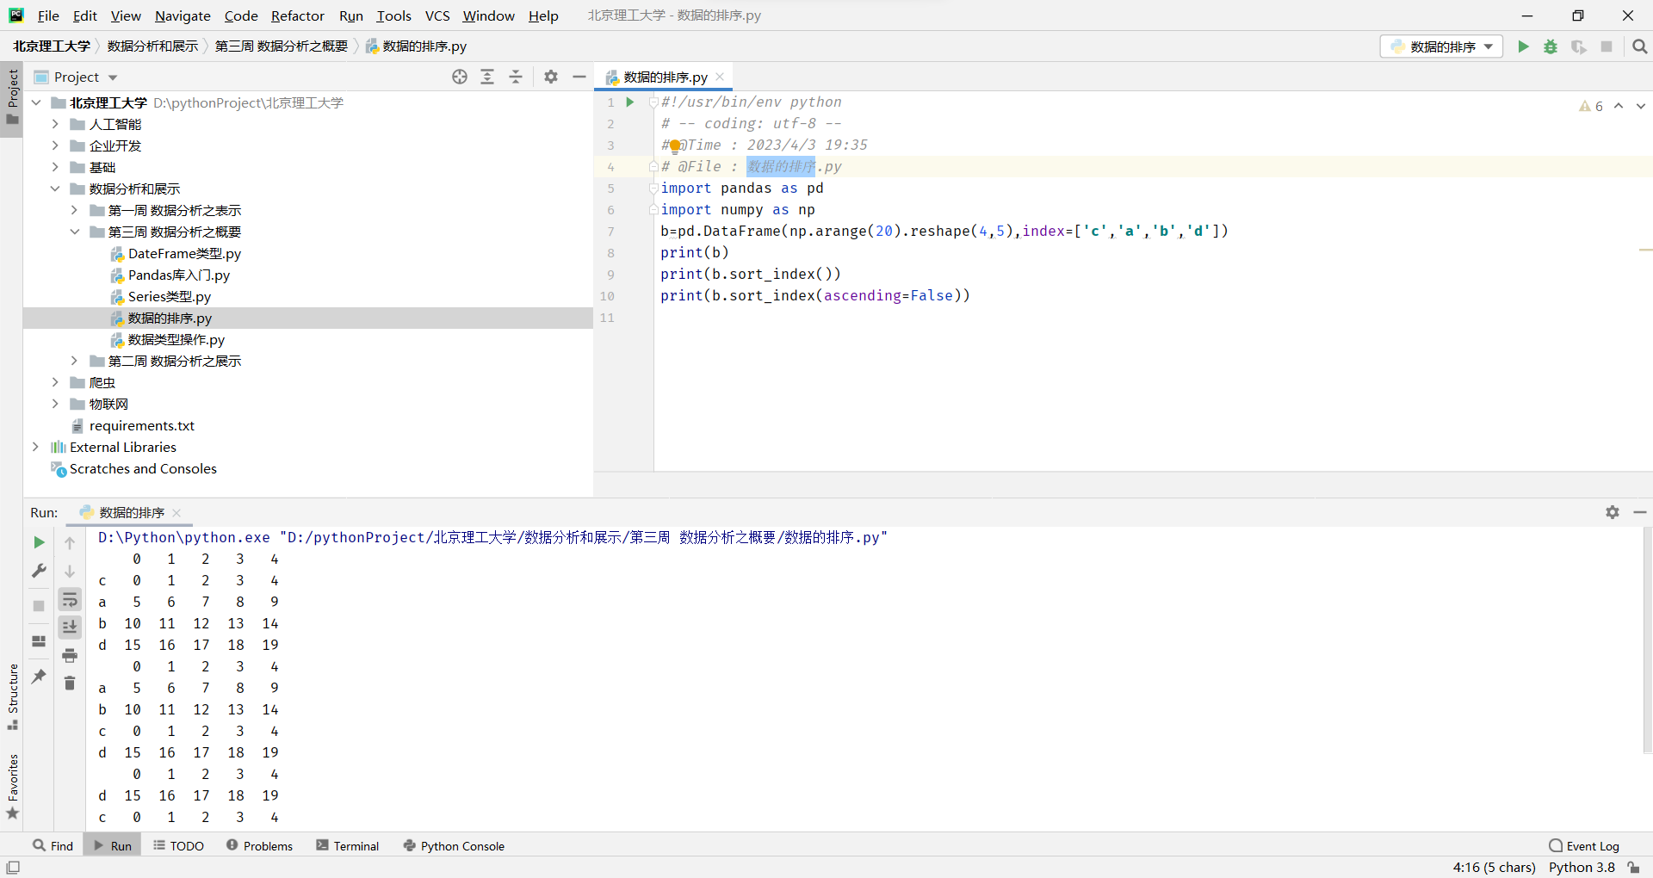
Task: Open the Terminal tool window
Action: [x=347, y=846]
